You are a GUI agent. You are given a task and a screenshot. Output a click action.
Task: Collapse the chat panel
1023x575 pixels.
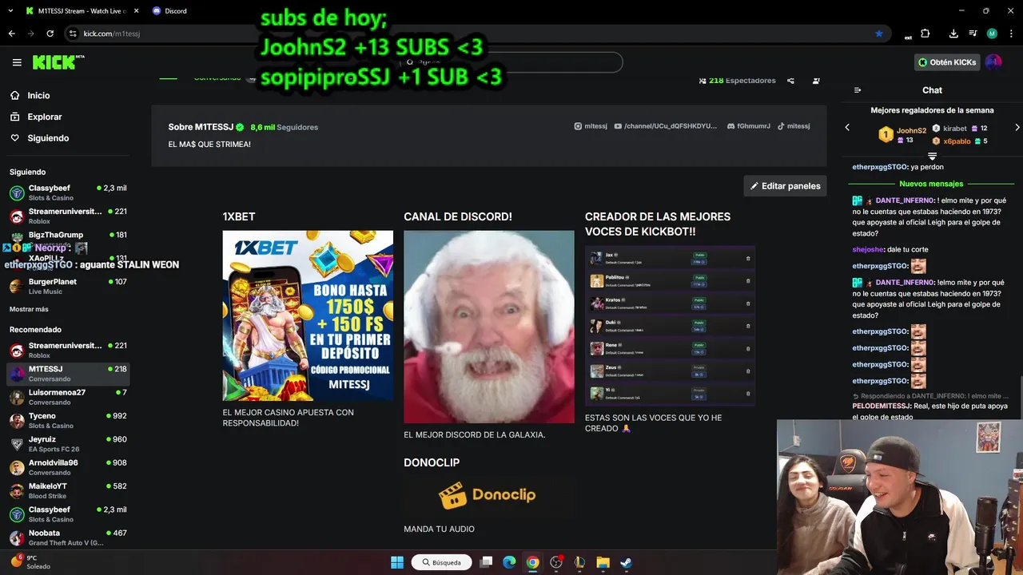pos(858,90)
